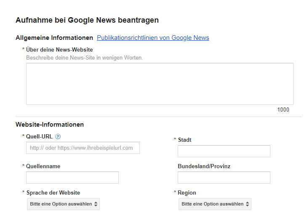
Task: Focus the Bundesland/Provinz input field
Action: (224, 177)
